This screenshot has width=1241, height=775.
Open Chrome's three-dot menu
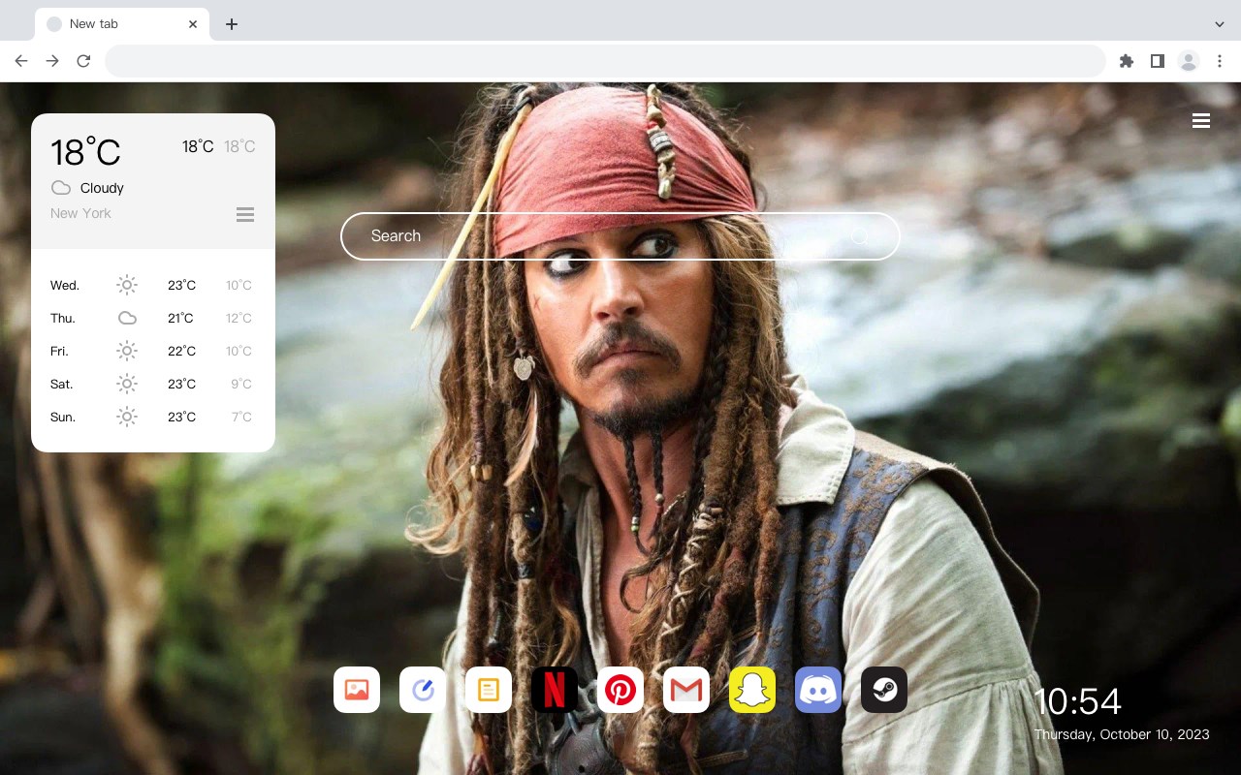point(1220,61)
